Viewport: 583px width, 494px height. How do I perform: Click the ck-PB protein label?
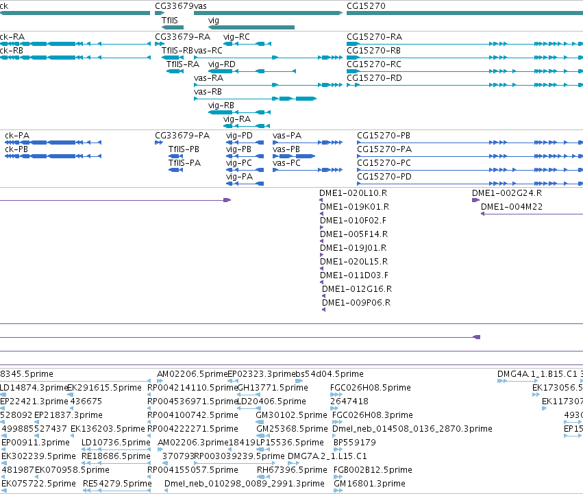(16, 149)
